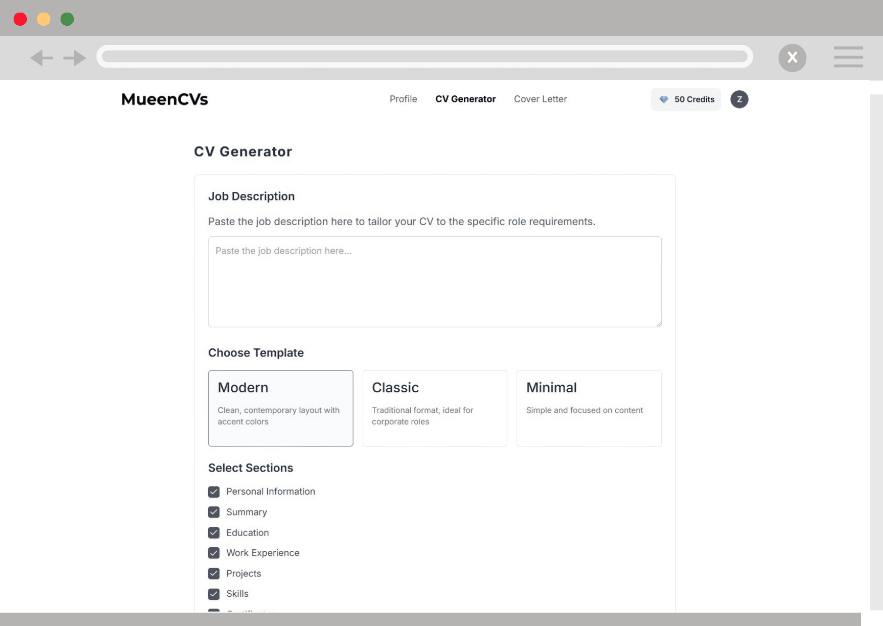
Task: Toggle the Summary section checkbox
Action: [x=214, y=512]
